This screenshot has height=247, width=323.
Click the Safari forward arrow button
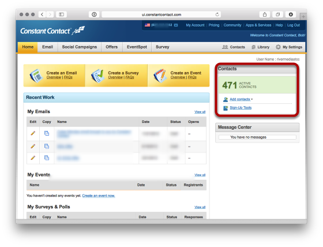[50, 14]
